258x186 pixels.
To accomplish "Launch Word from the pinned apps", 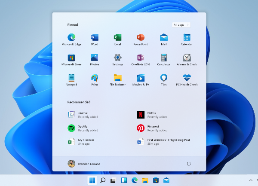I will [x=95, y=40].
